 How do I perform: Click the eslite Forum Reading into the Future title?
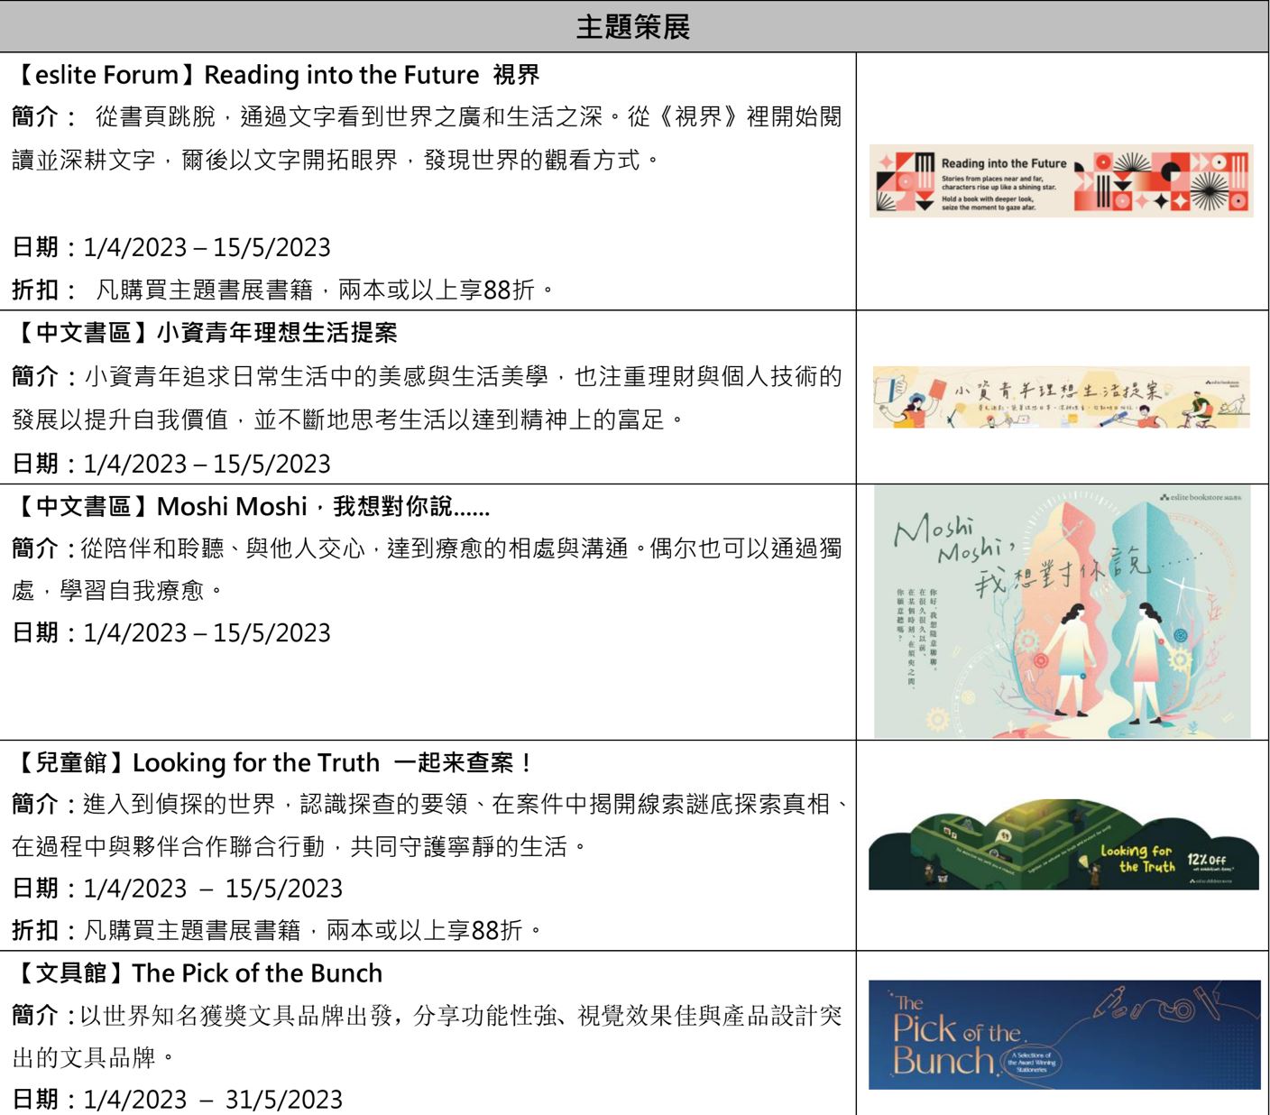[x=276, y=75]
